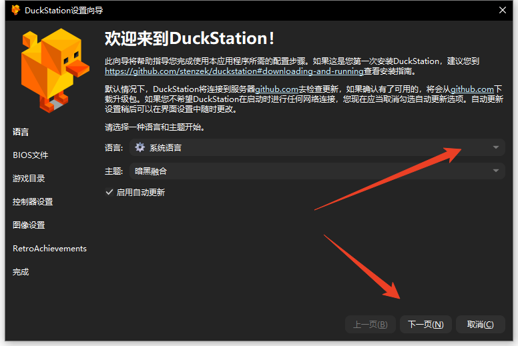Open the 主题 dropdown showing 暗黑融合

317,171
